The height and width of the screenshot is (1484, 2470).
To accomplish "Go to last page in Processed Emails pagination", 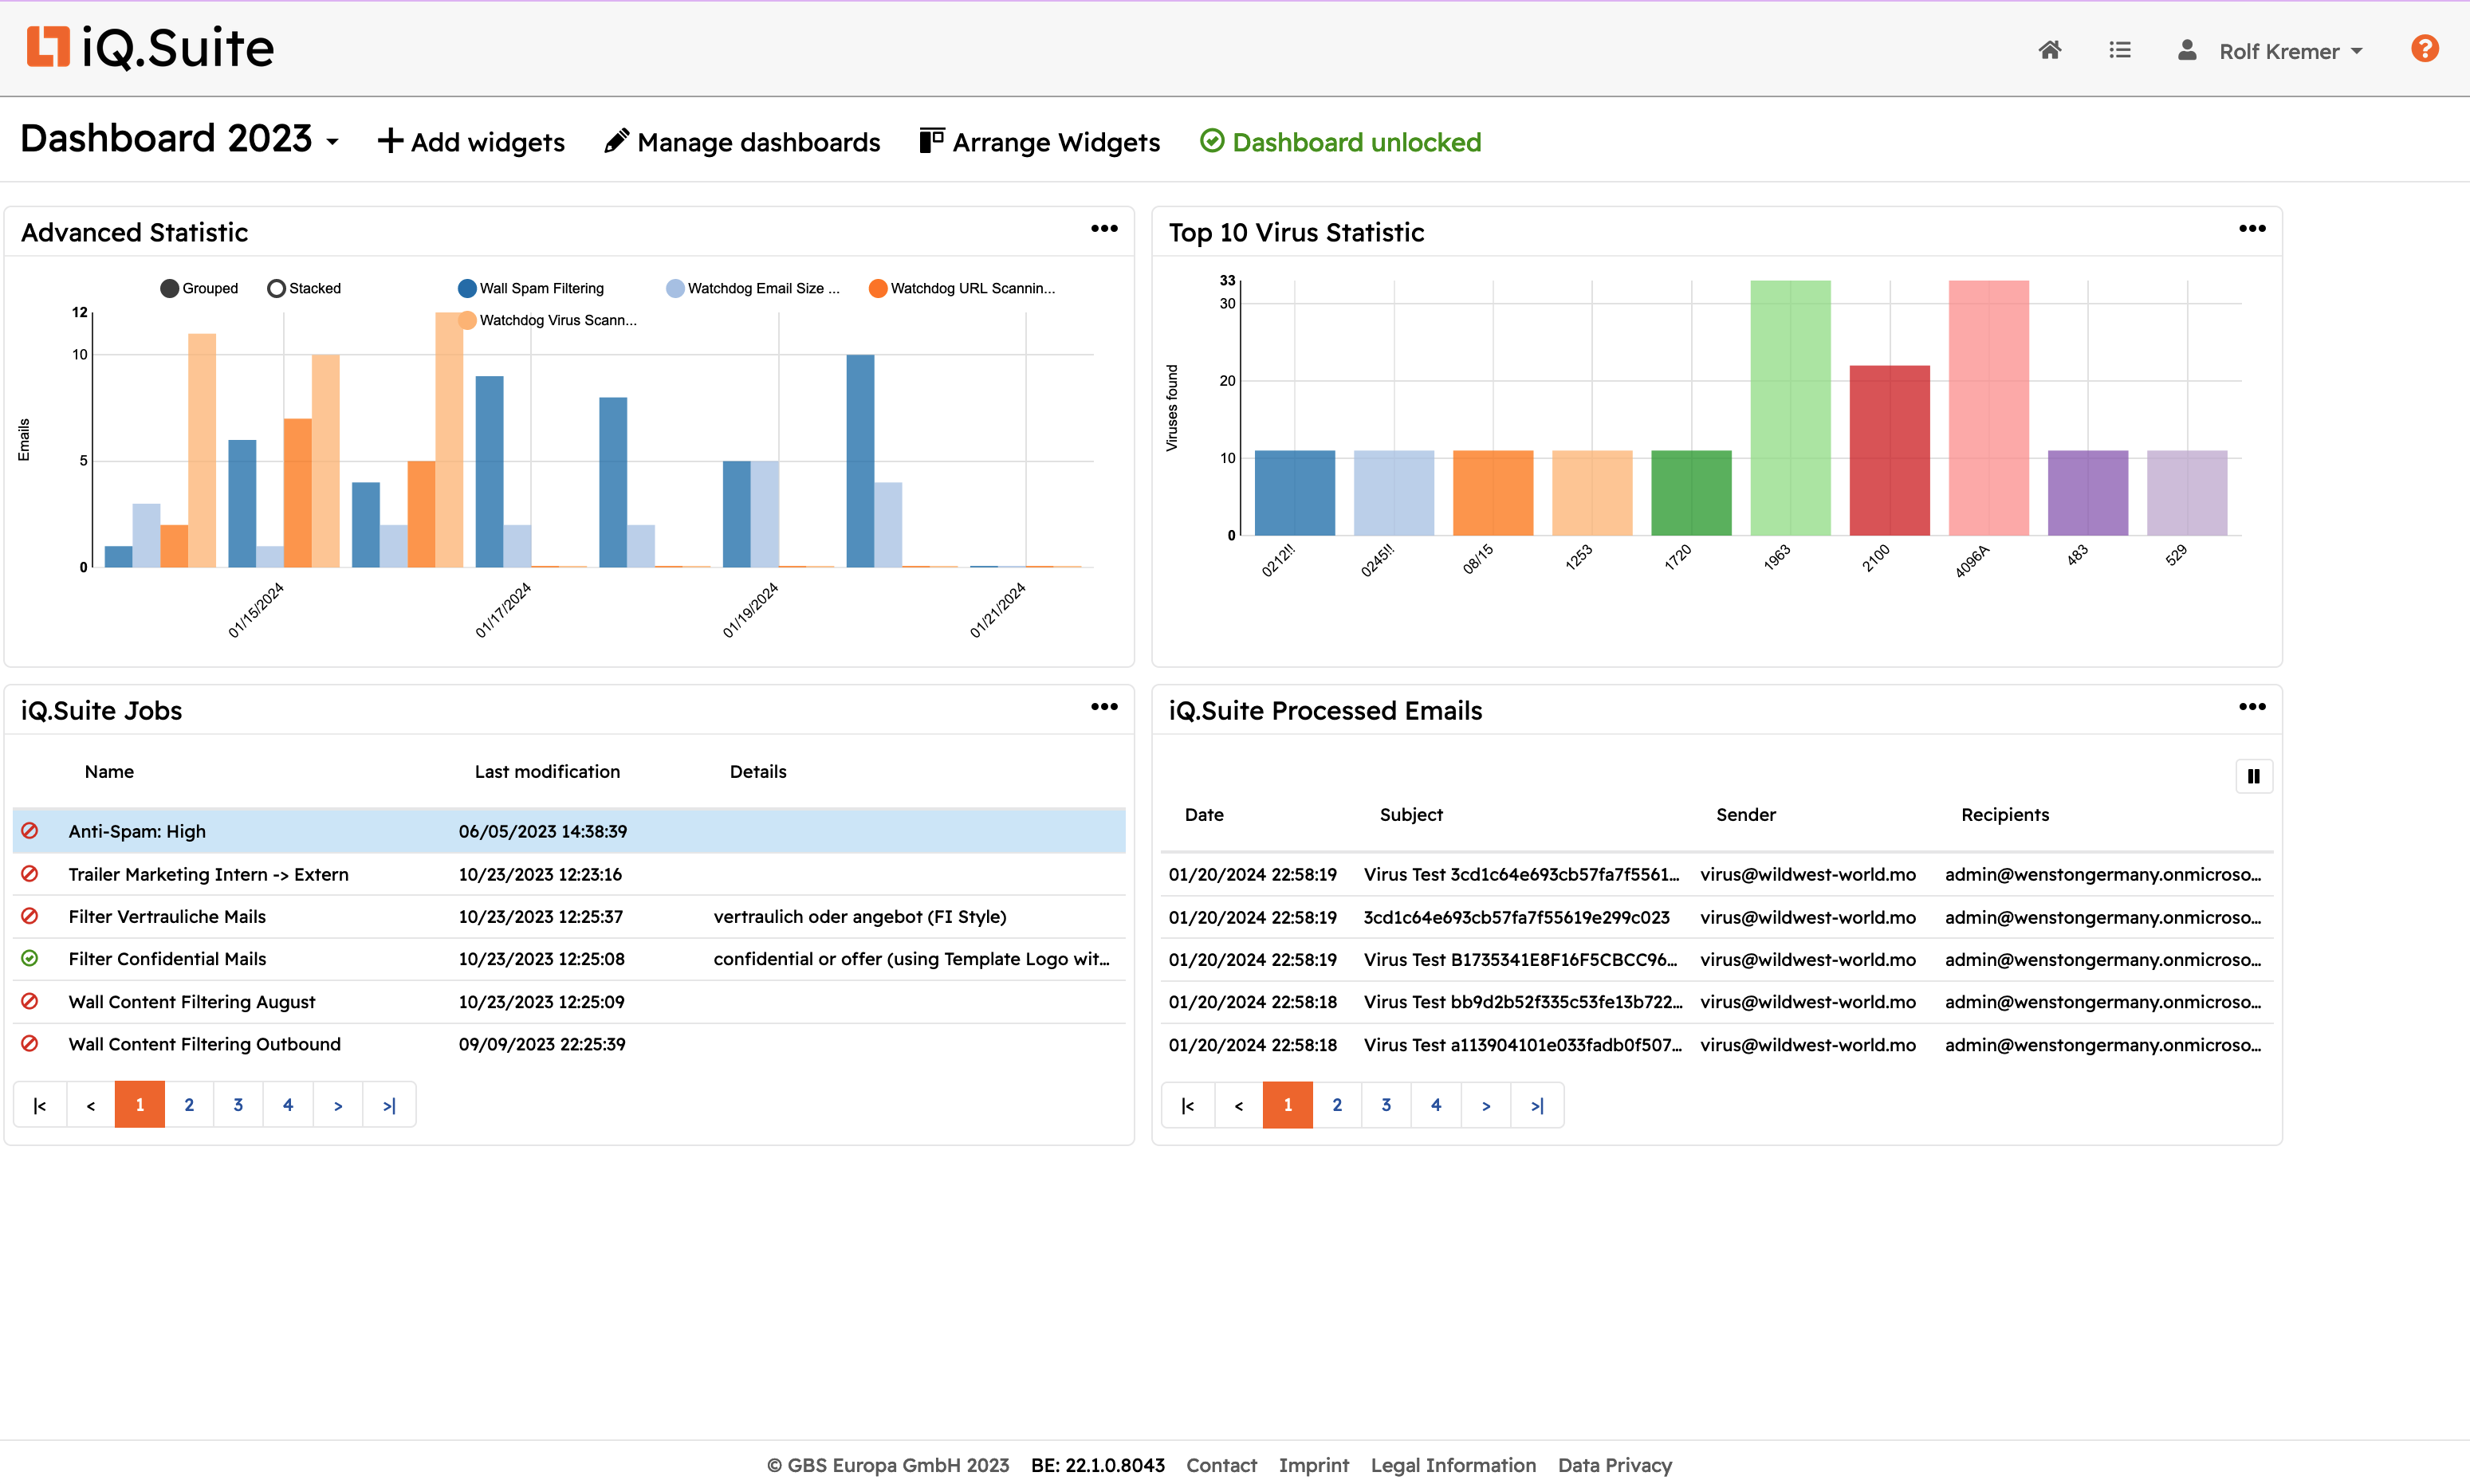I will tap(1536, 1105).
